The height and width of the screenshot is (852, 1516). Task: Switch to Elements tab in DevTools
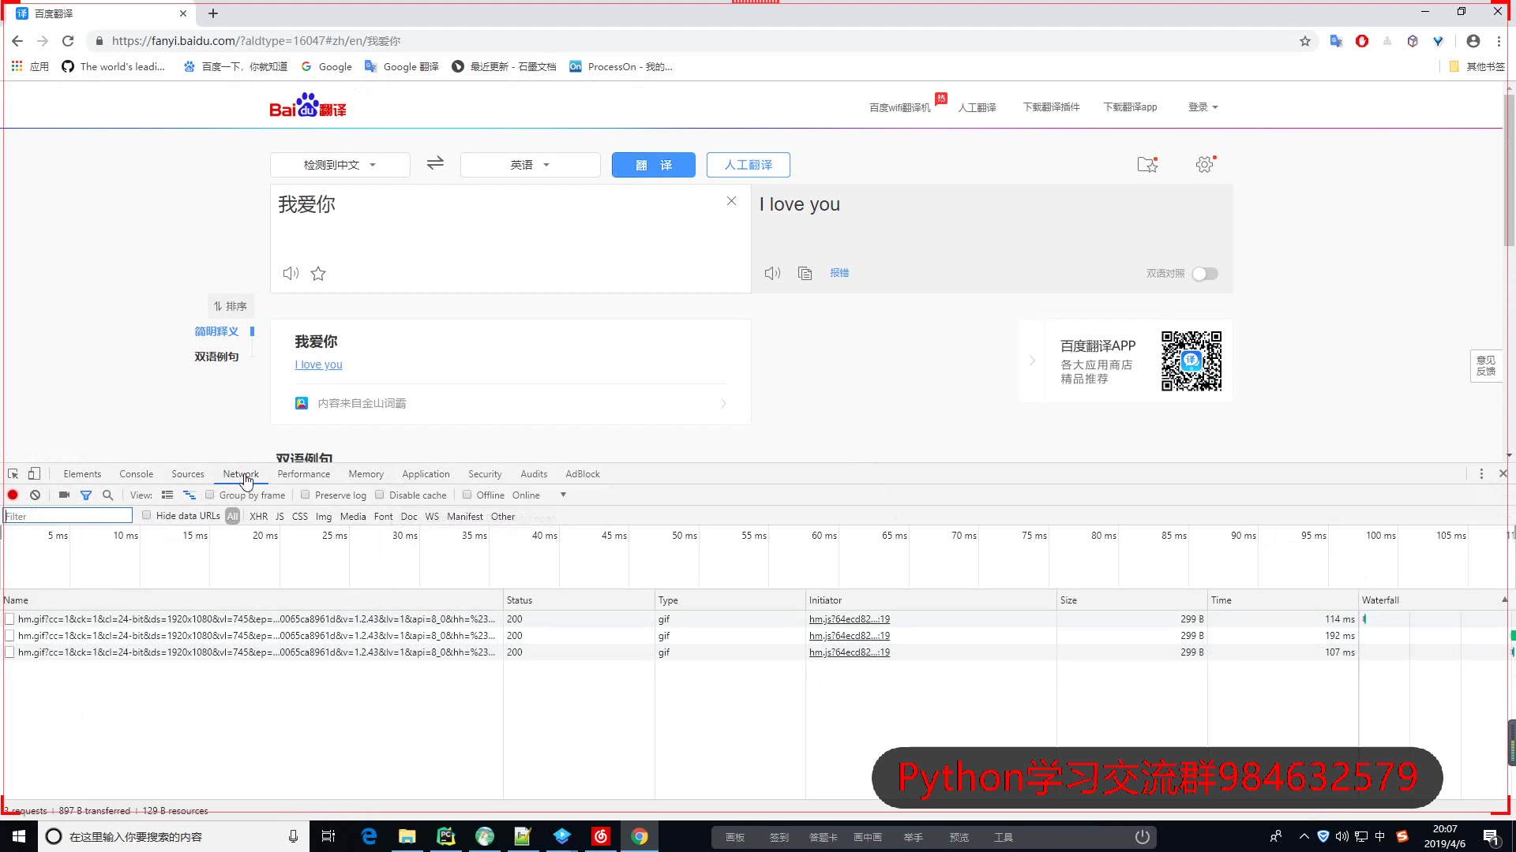[x=82, y=473]
